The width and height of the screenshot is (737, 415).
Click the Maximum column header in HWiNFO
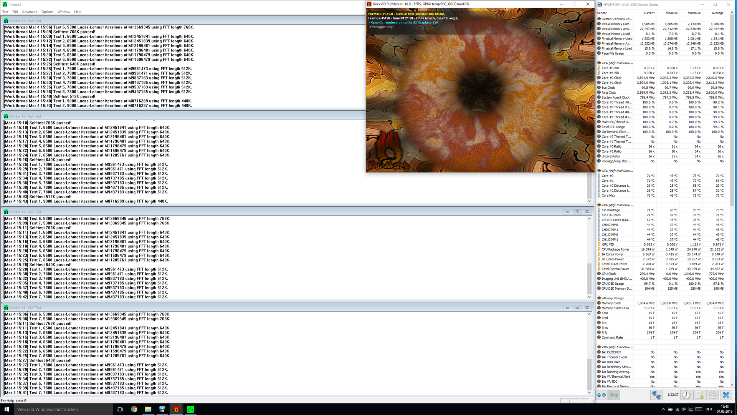coord(694,13)
